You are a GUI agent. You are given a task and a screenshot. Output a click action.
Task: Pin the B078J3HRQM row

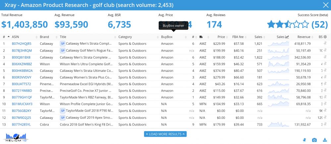pos(325,50)
